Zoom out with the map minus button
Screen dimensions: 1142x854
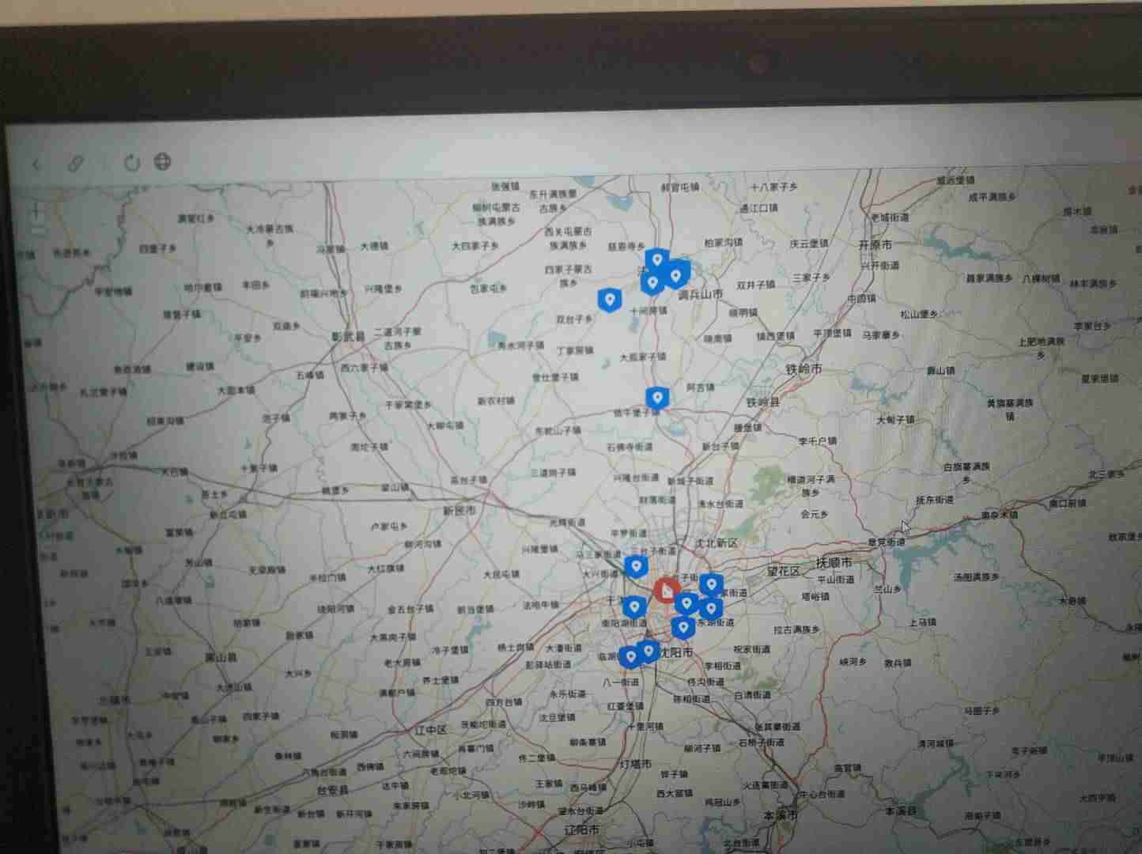click(x=37, y=231)
